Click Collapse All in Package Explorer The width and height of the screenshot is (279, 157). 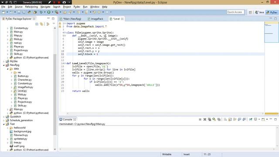tap(37, 24)
